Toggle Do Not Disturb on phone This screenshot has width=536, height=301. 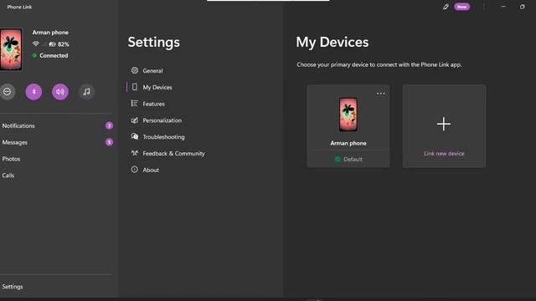pyautogui.click(x=8, y=91)
